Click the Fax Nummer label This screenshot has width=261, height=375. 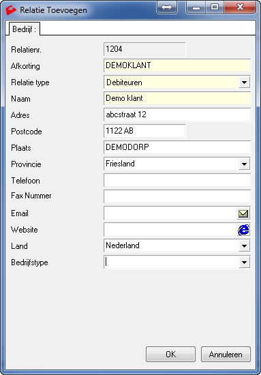coord(31,196)
